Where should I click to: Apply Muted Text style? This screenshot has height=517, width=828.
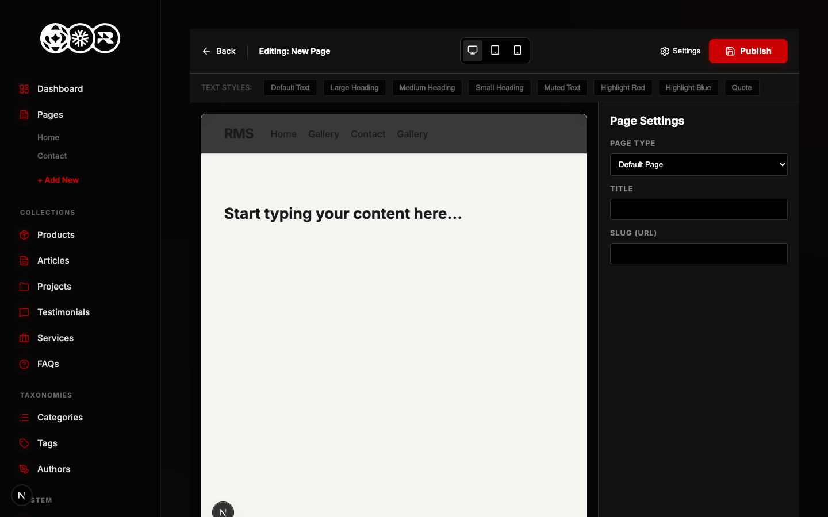pos(562,88)
